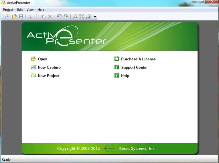Click the Copyright © 2009-2012 footer text
The width and height of the screenshot is (219, 163).
(79, 148)
